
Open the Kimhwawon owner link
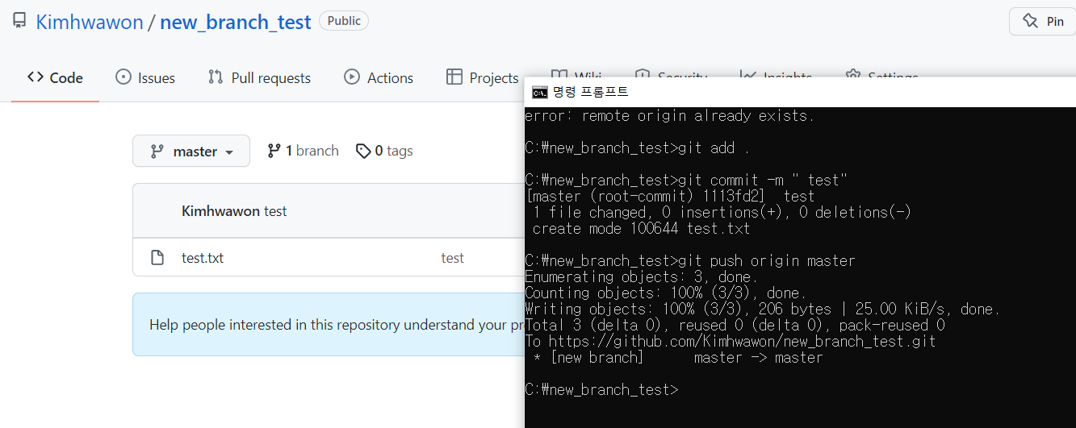tap(90, 22)
